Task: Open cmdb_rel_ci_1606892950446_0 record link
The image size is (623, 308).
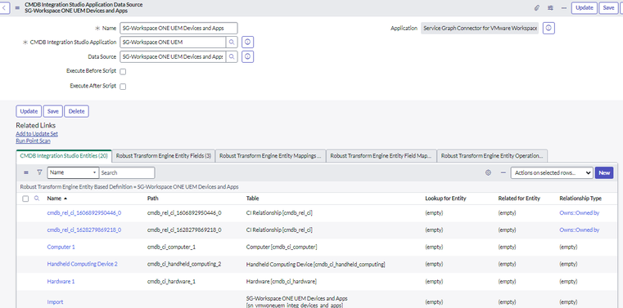Action: (84, 213)
